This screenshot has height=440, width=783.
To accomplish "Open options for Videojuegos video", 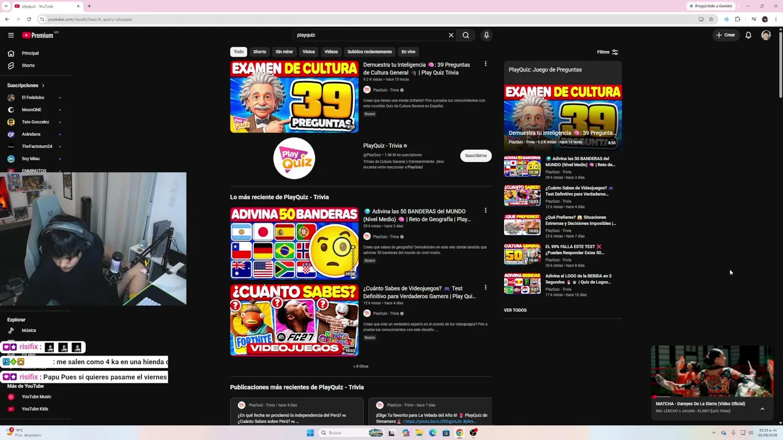I will click(x=486, y=287).
